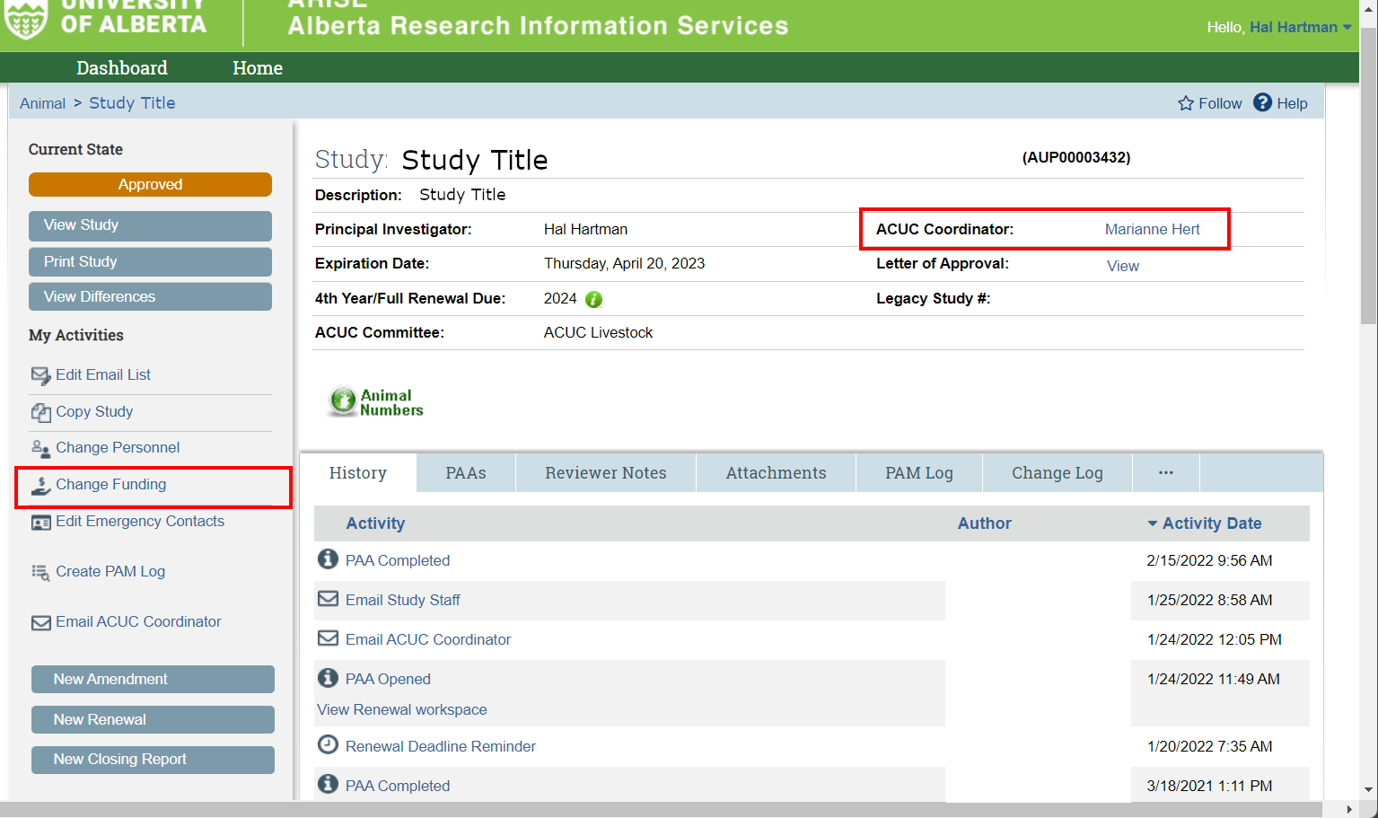Screen dimensions: 1378x818
Task: Click the Copy Study icon
Action: point(40,412)
